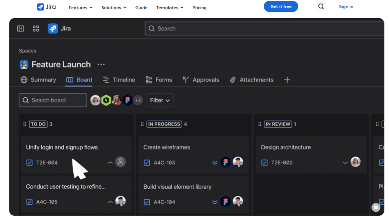This screenshot has width=389, height=223.
Task: Click the Feature Launch rocket space icon
Action: (24, 64)
